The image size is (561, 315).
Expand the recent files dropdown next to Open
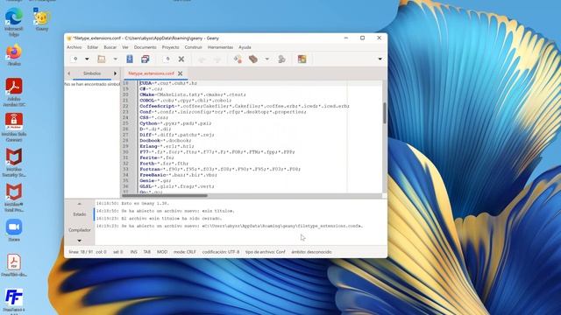(115, 59)
